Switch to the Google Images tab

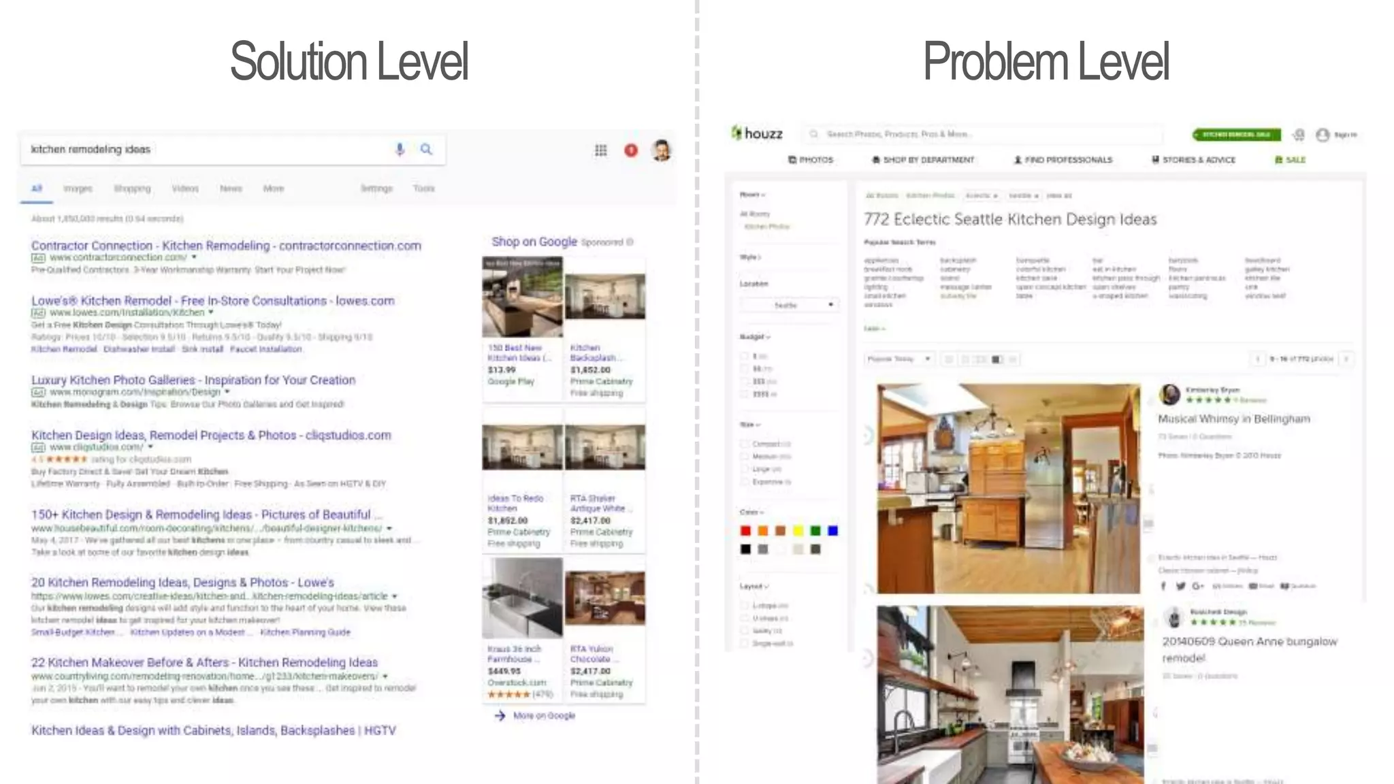[x=78, y=189]
